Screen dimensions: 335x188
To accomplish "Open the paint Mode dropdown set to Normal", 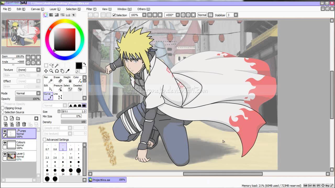I will [28, 93].
